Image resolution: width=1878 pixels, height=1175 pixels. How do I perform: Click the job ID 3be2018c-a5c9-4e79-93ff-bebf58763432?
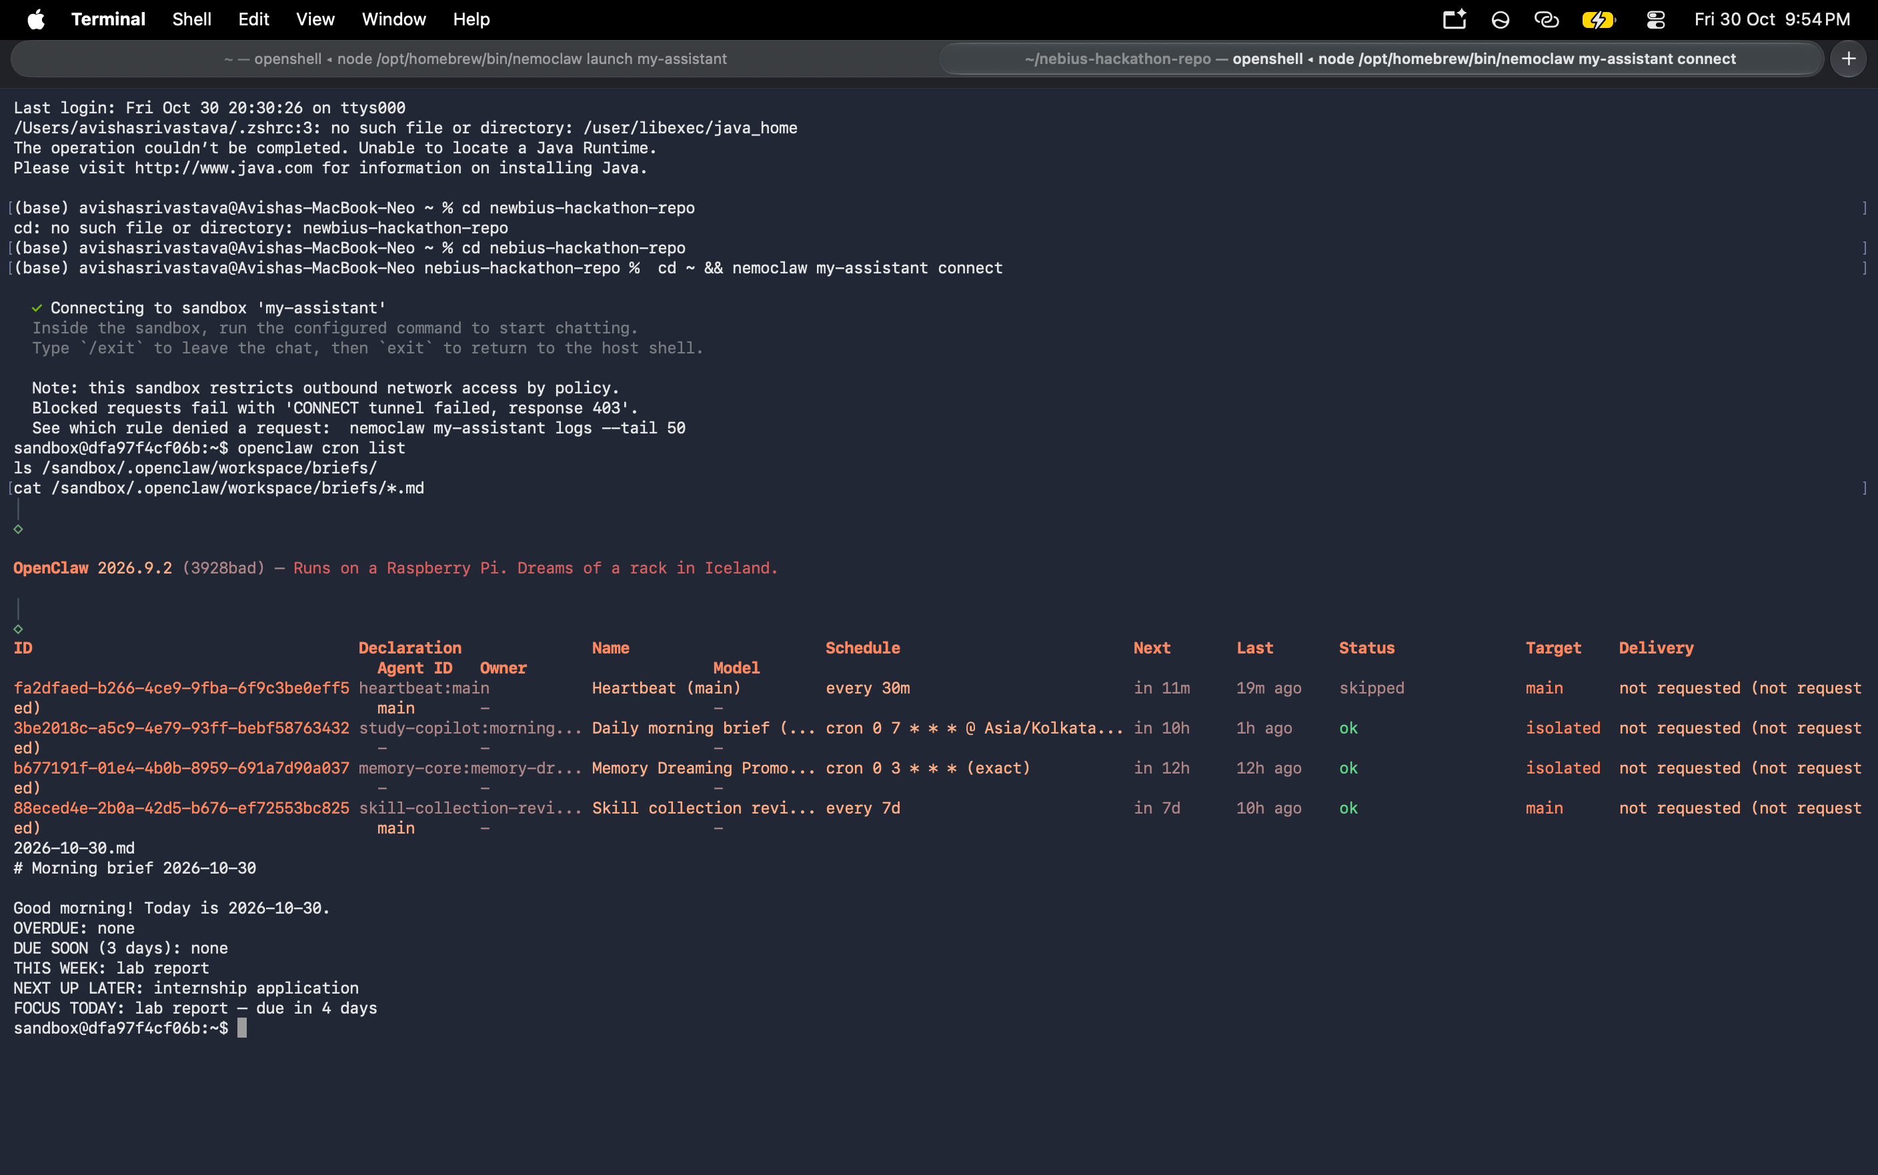click(x=181, y=728)
